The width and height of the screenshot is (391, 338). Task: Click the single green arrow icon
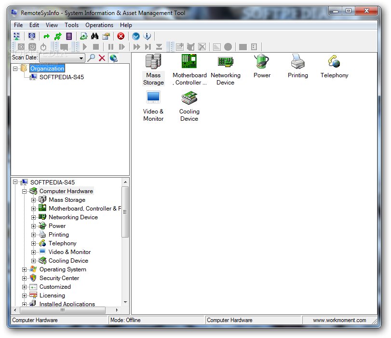click(47, 37)
